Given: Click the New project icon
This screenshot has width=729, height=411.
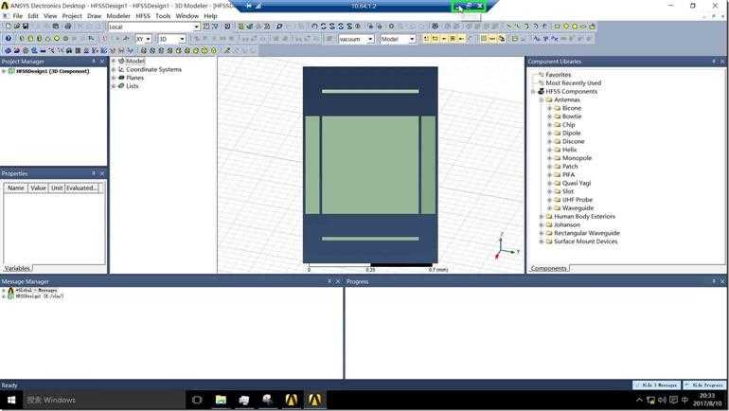Looking at the screenshot, I should coord(8,27).
